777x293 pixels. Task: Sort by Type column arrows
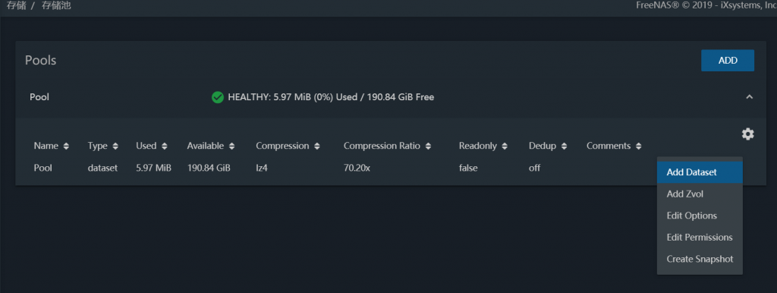115,146
